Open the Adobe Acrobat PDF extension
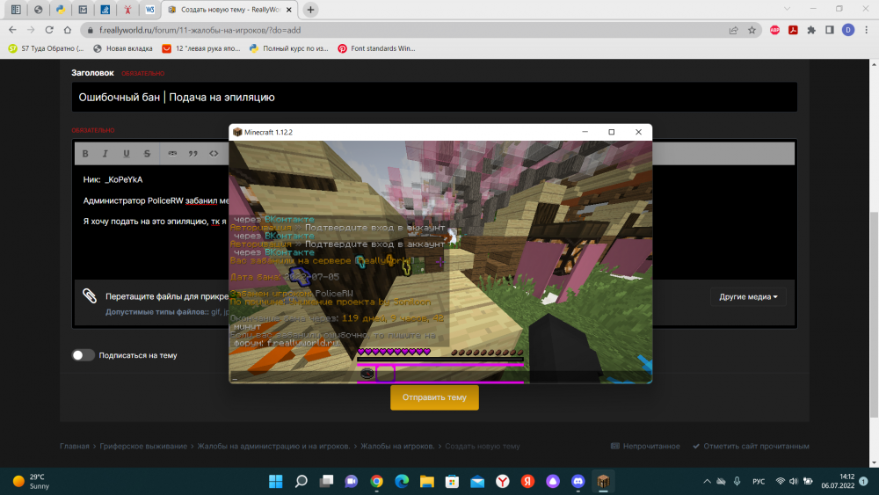879x495 pixels. point(793,30)
